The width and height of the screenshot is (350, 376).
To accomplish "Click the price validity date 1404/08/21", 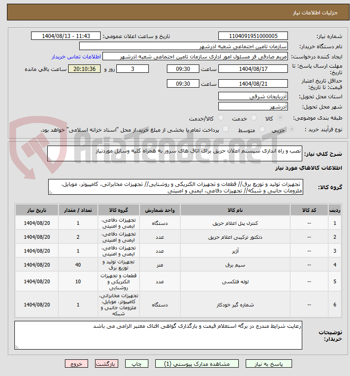I will tap(253, 84).
